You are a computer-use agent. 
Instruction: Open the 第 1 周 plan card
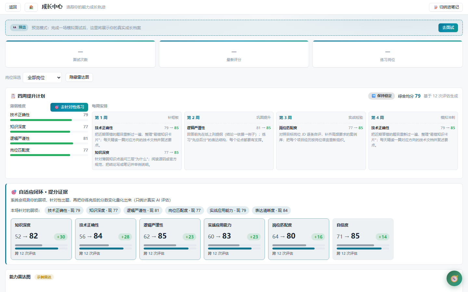(137, 141)
